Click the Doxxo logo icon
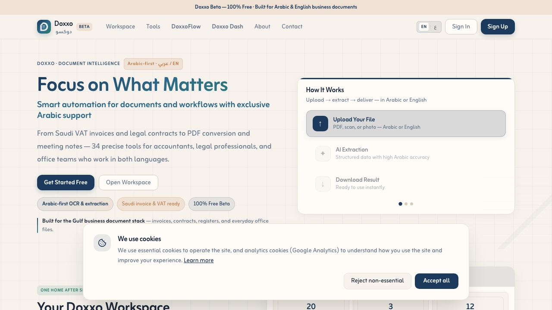 click(44, 27)
